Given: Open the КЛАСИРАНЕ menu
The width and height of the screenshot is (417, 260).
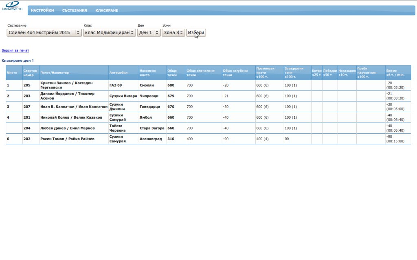Looking at the screenshot, I should (x=107, y=10).
